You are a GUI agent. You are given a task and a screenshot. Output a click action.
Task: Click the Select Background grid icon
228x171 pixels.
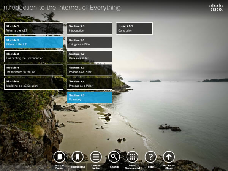coord(132,157)
